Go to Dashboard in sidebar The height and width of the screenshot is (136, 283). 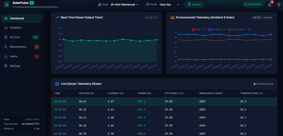[21, 18]
